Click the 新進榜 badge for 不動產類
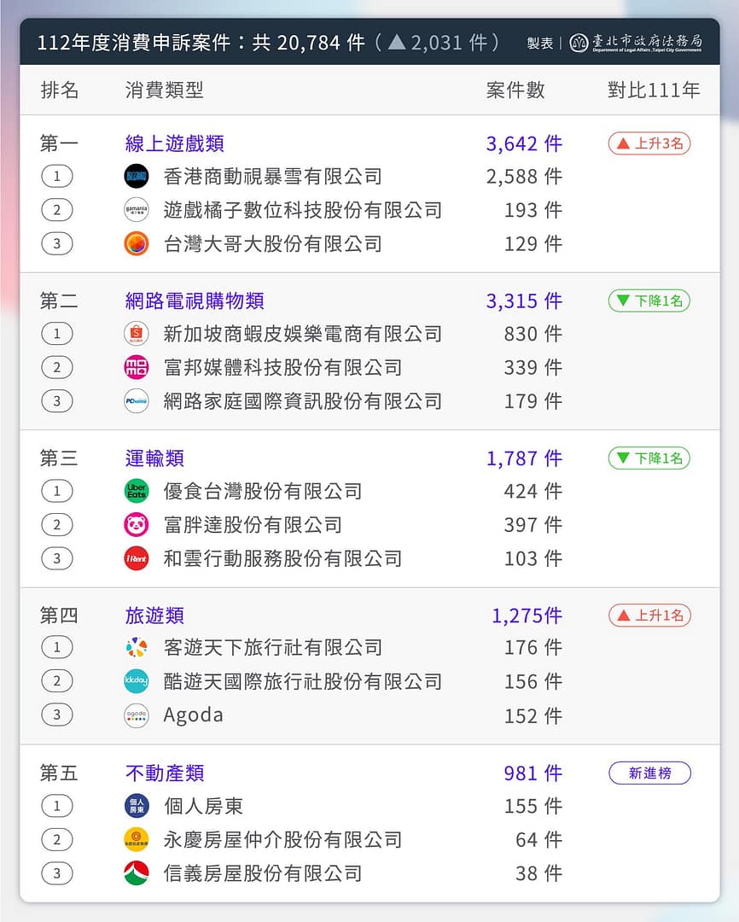The image size is (739, 922). click(x=649, y=773)
